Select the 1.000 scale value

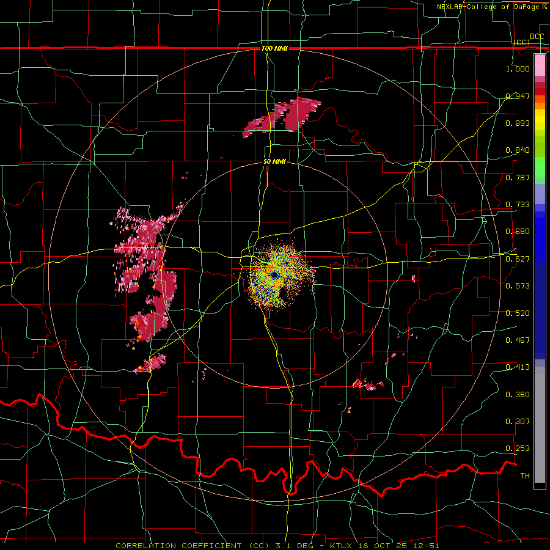coord(518,68)
